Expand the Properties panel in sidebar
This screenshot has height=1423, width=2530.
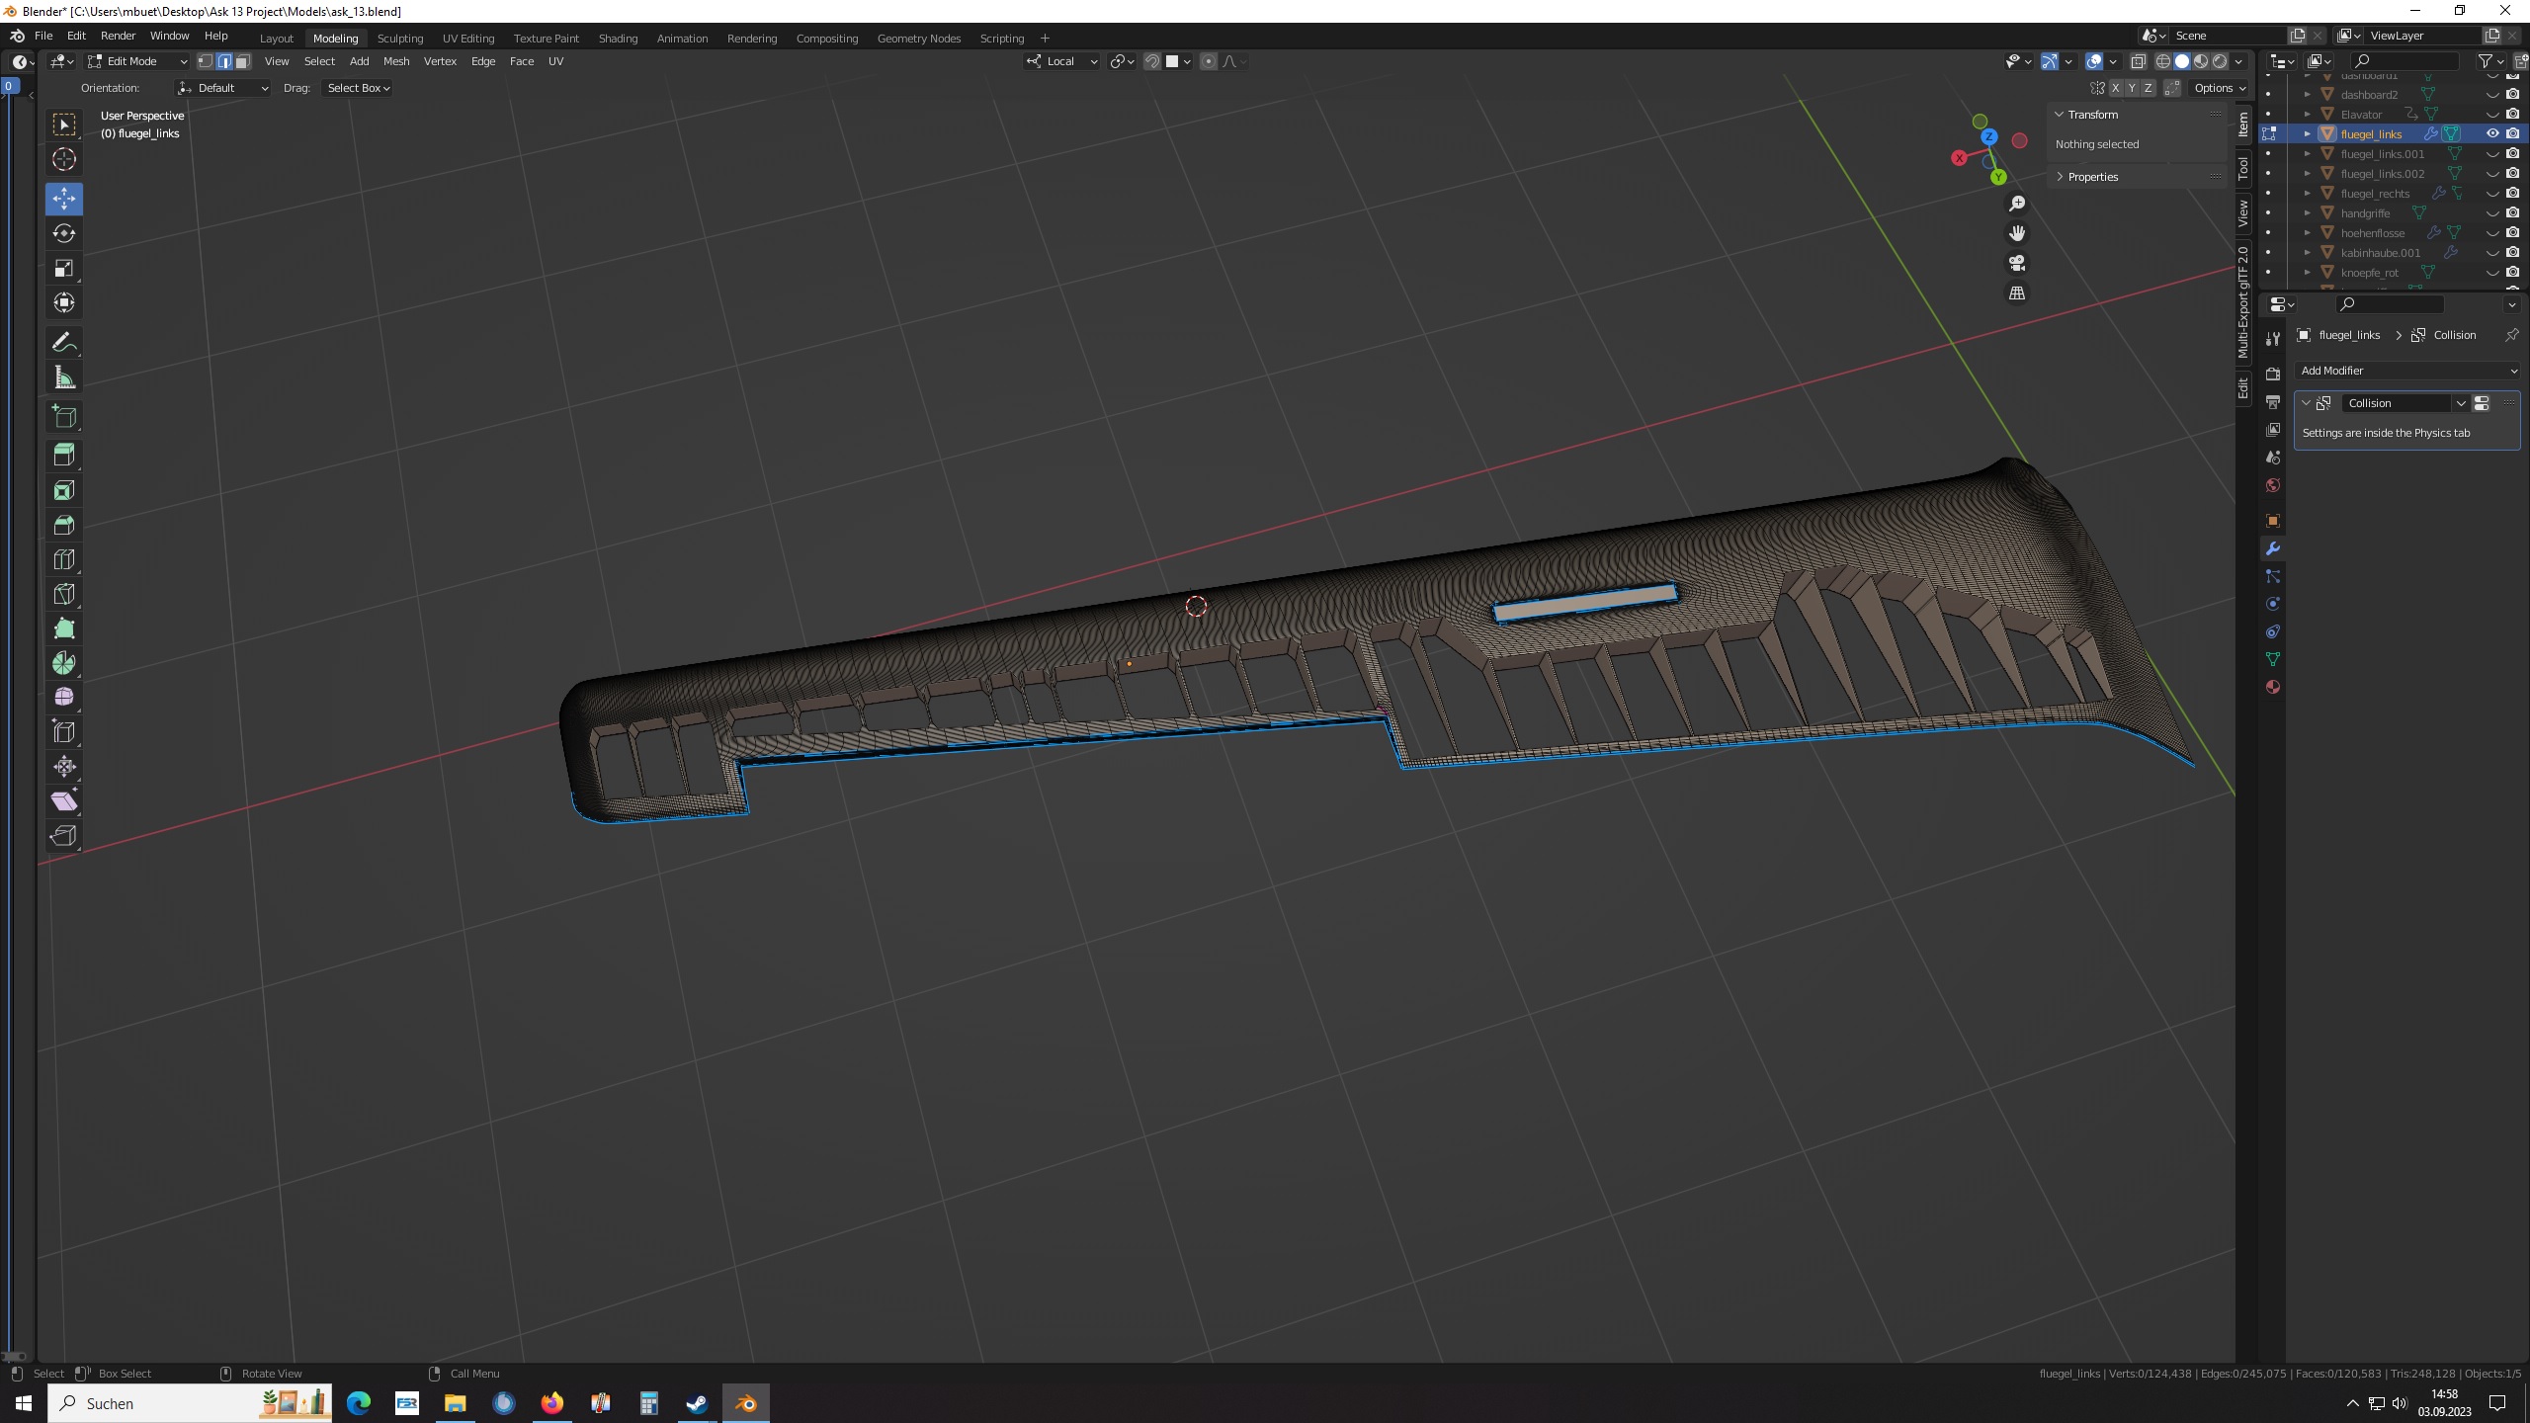click(x=2092, y=177)
